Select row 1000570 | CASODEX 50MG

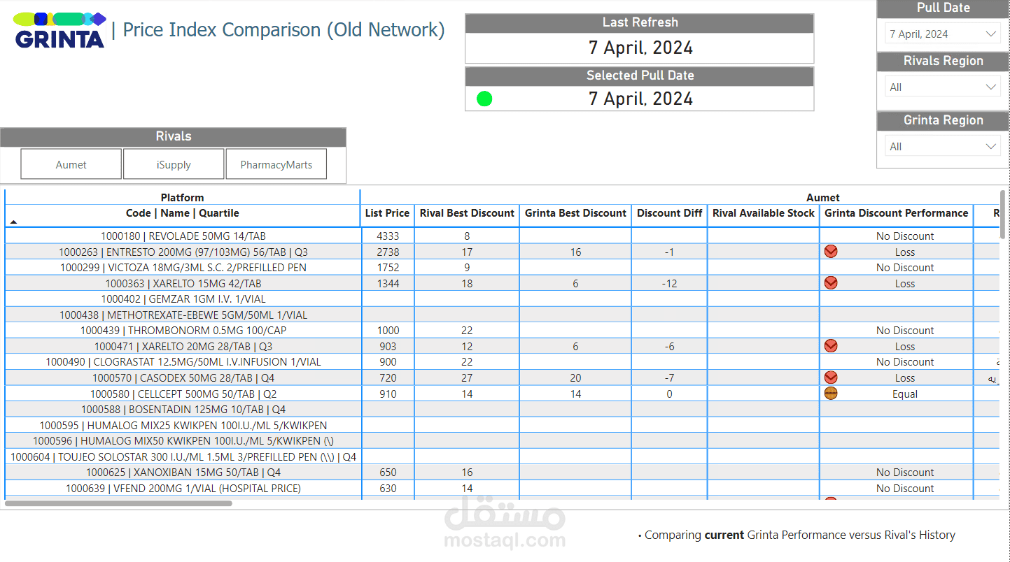click(183, 377)
